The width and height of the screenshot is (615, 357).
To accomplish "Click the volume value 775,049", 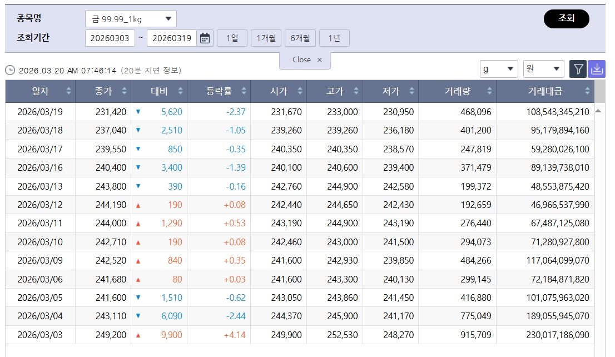I will coord(476,316).
